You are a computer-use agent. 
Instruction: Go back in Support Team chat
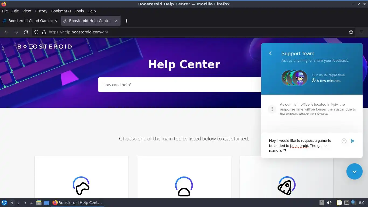[270, 53]
